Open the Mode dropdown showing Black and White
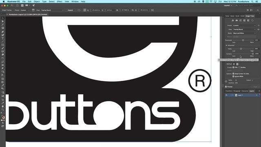The height and width of the screenshot is (147, 261). (x=244, y=33)
